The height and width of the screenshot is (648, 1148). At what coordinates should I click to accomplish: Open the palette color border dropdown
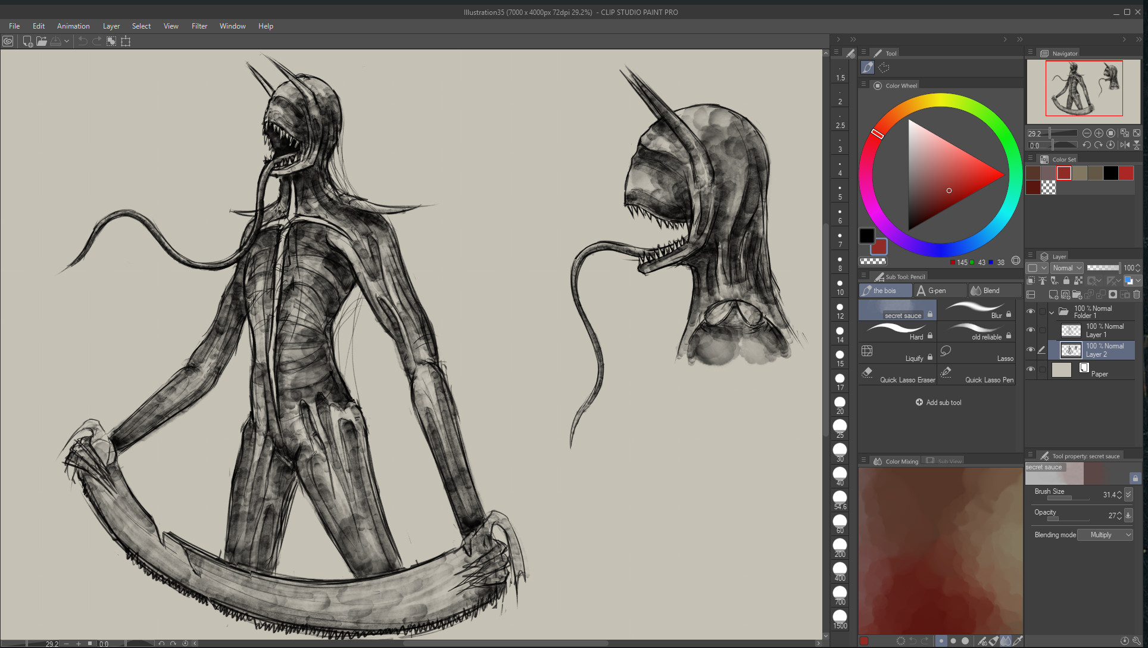(1037, 268)
